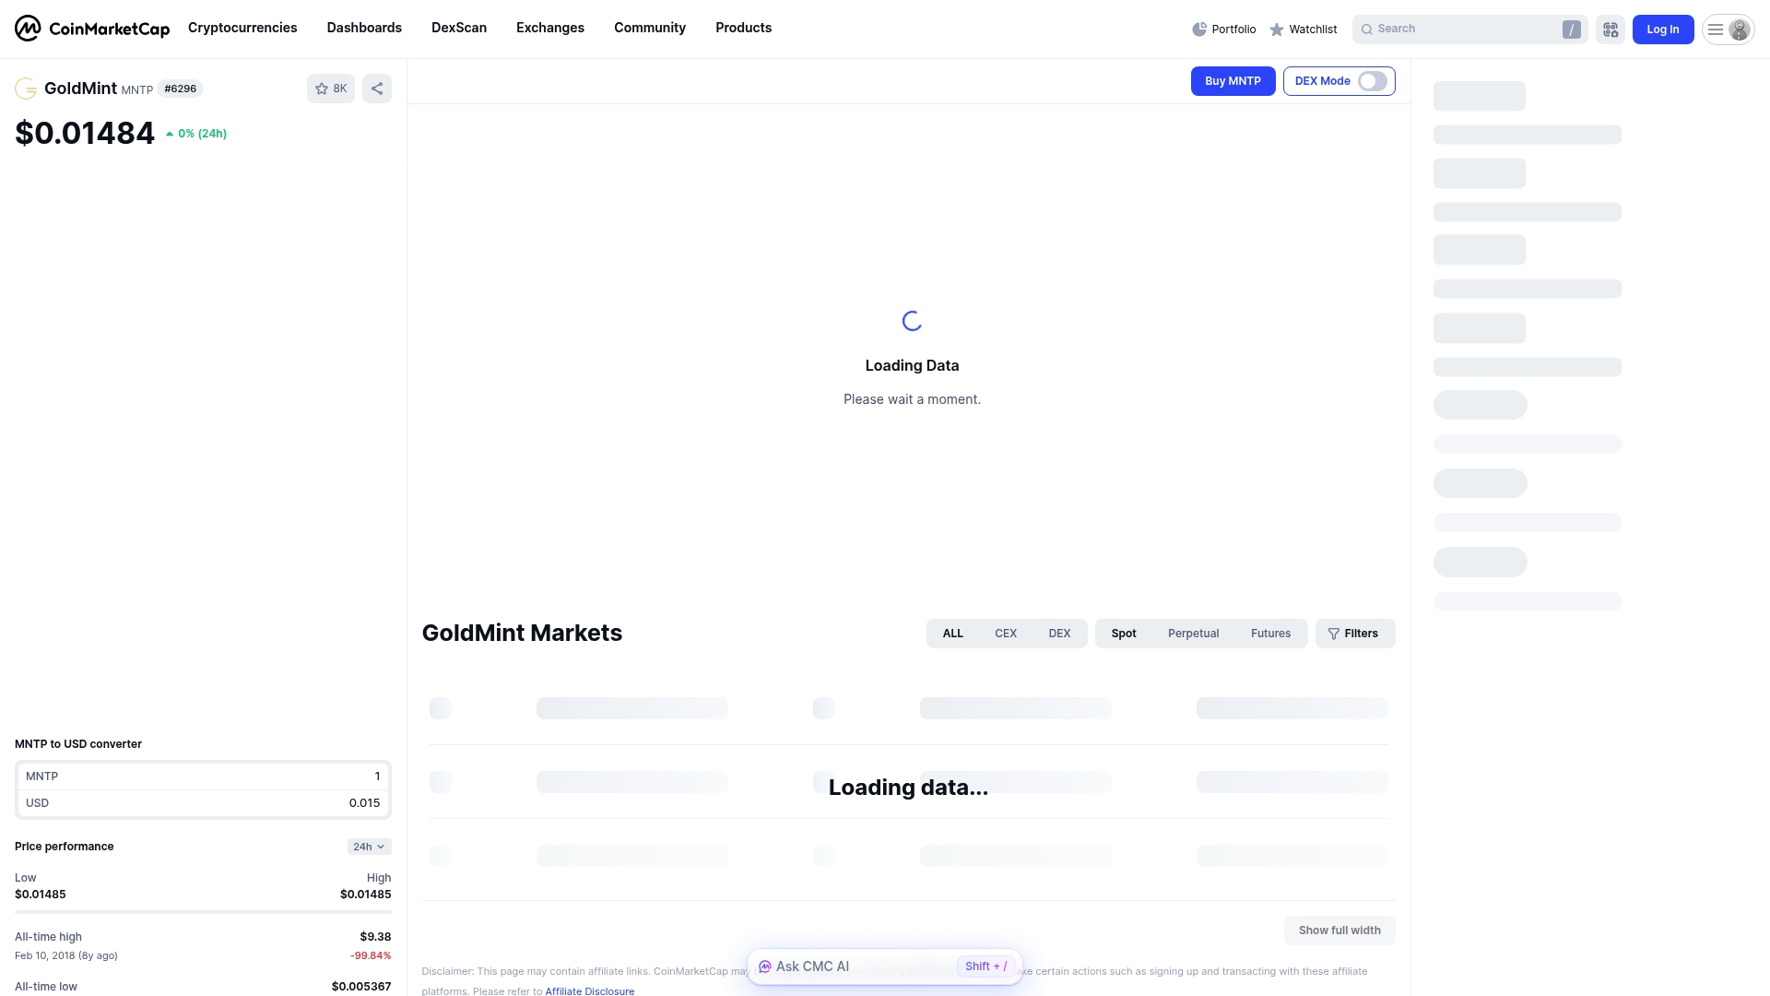Add GoldMint to watchlist via star icon
The image size is (1770, 996).
(320, 88)
